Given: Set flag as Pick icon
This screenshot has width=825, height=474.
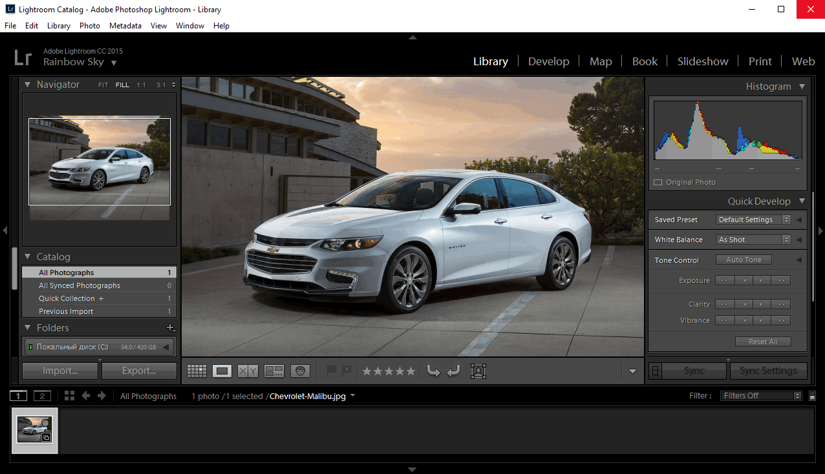Looking at the screenshot, I should pos(332,371).
